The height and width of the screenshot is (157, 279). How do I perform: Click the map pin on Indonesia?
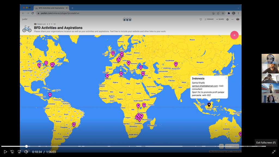point(209,104)
